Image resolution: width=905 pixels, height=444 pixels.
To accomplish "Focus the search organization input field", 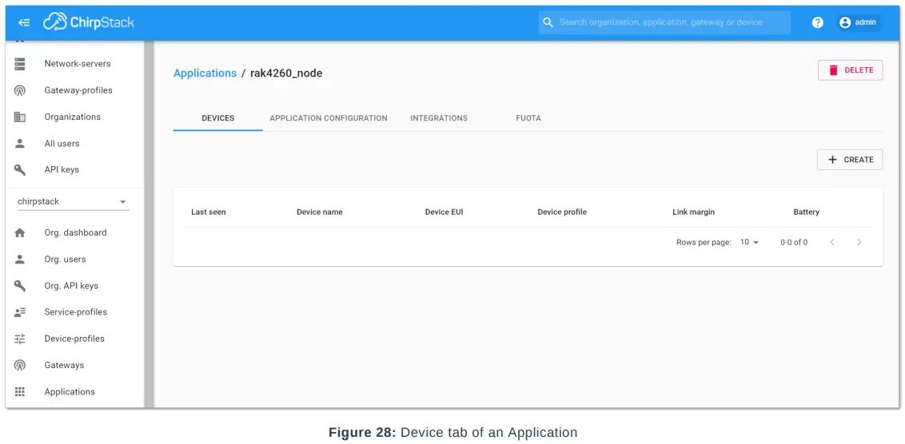I will (665, 22).
